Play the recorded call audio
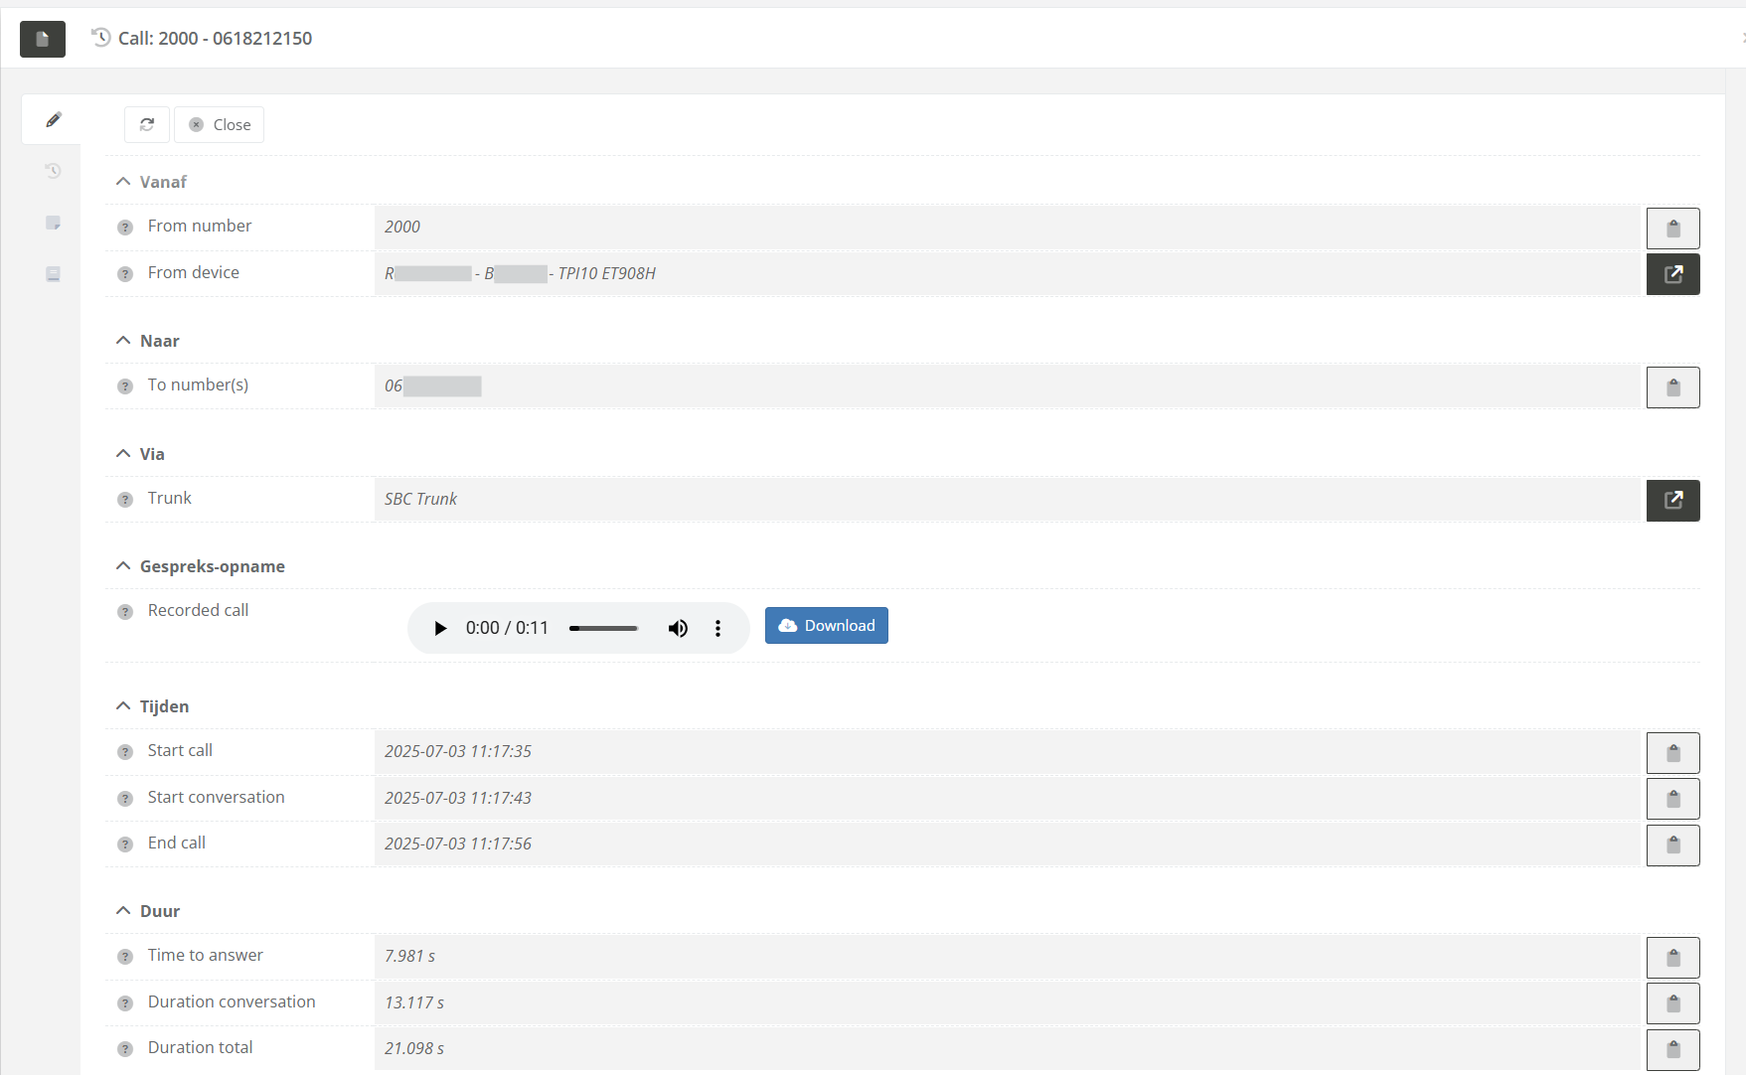The width and height of the screenshot is (1746, 1075). point(440,628)
